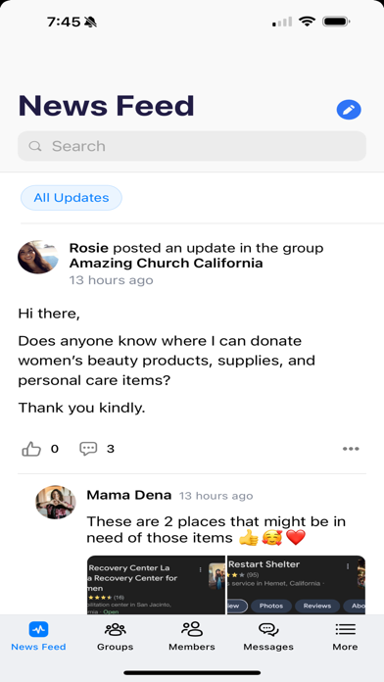Select the News Feed tab

click(x=38, y=636)
